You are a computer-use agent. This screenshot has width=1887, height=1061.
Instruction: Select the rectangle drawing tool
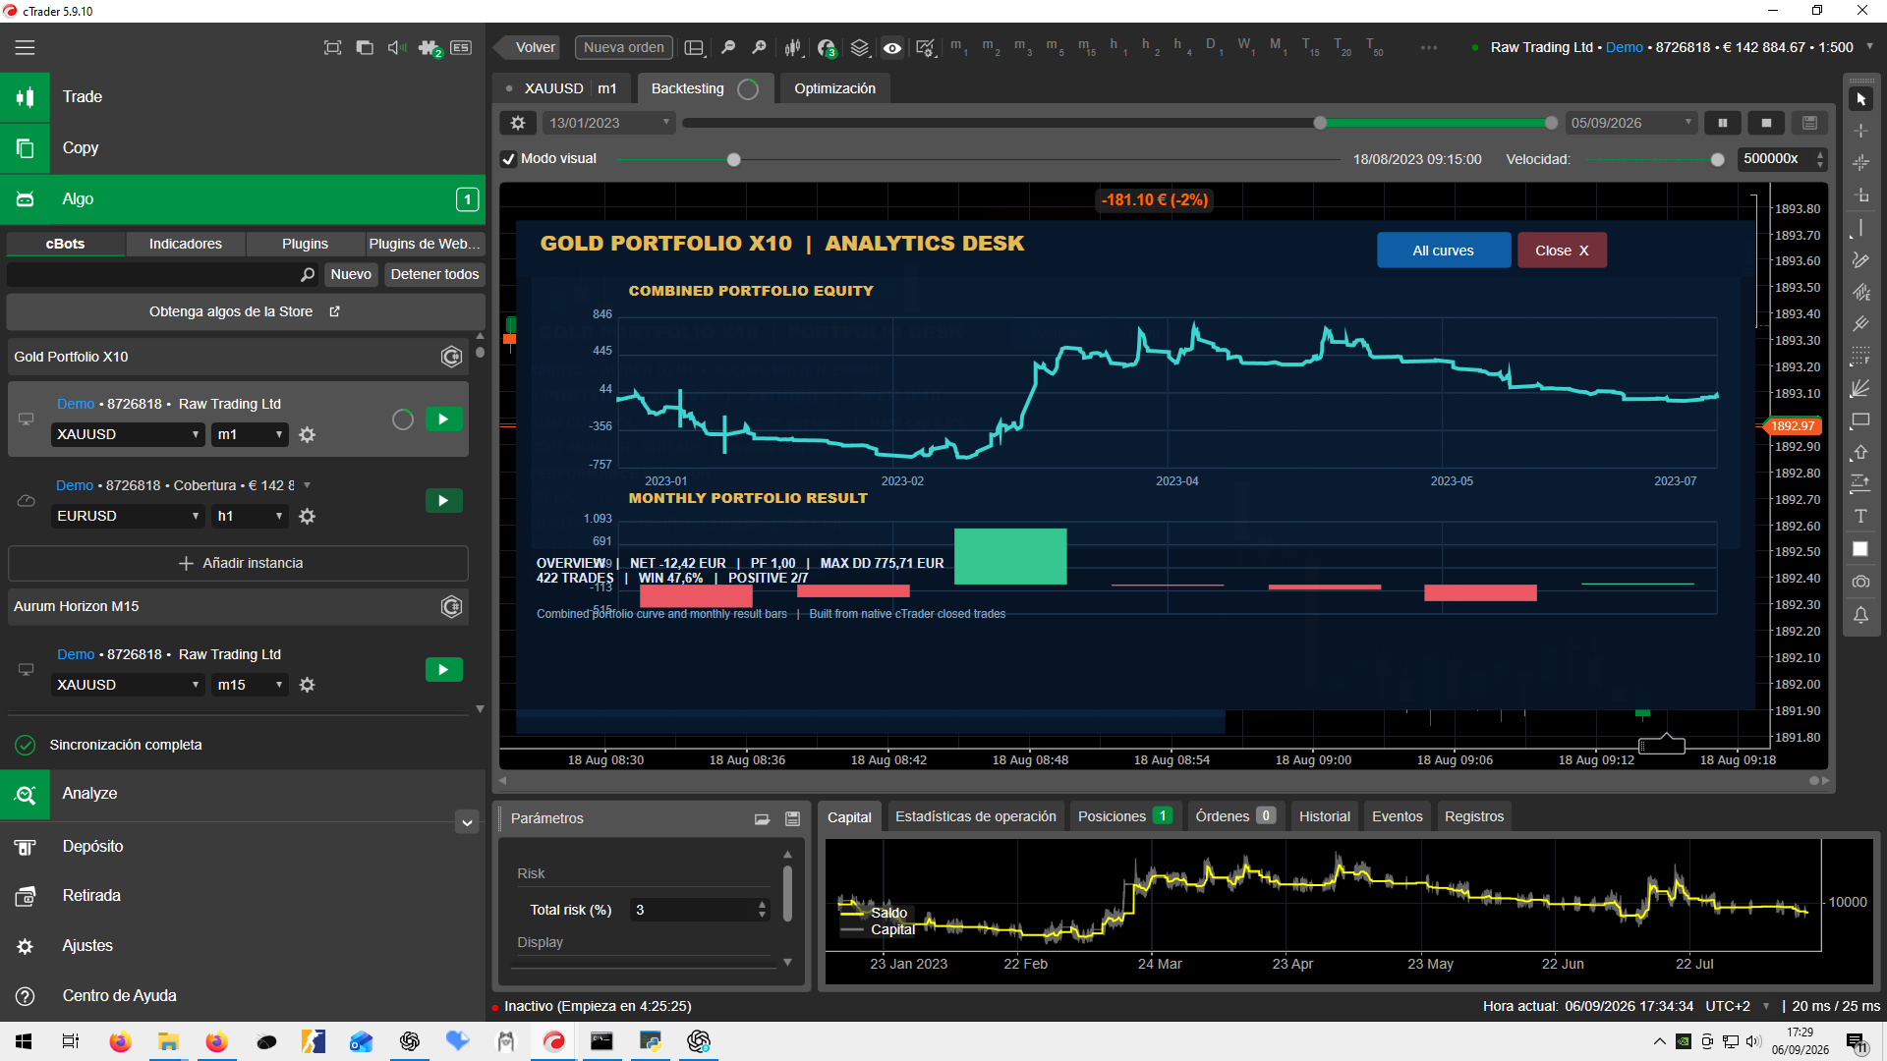(x=1860, y=420)
